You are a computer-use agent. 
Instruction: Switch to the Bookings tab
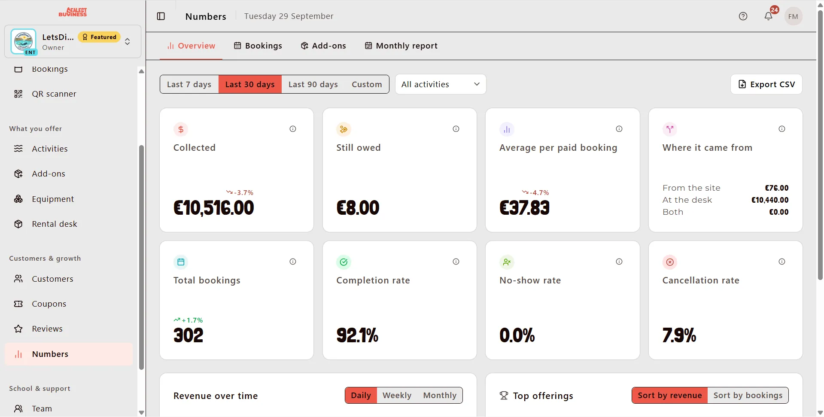(258, 46)
